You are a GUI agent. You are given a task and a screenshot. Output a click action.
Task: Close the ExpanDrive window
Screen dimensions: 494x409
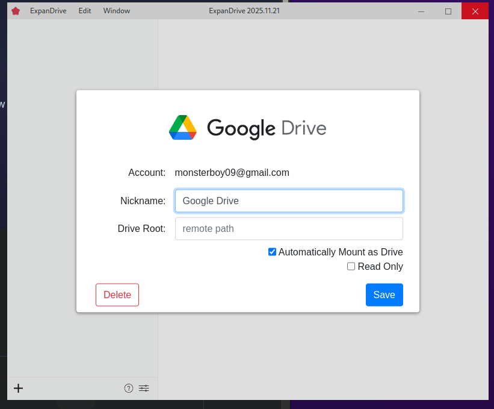click(x=475, y=11)
